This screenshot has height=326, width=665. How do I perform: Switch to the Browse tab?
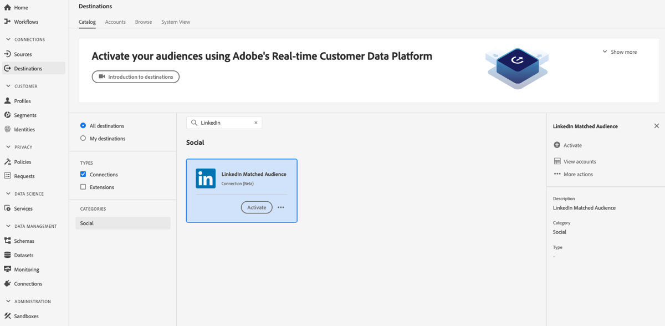pos(143,22)
